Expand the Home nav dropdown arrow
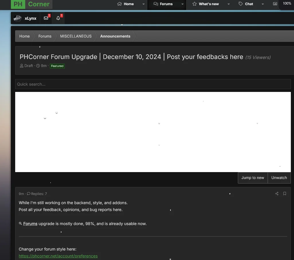This screenshot has height=260, width=294. tap(144, 4)
